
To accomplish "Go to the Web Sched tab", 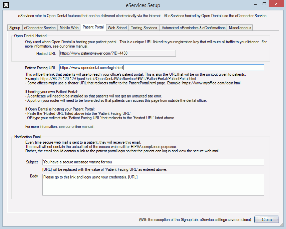I will click(117, 28).
